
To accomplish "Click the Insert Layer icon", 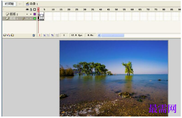I will tap(5, 35).
